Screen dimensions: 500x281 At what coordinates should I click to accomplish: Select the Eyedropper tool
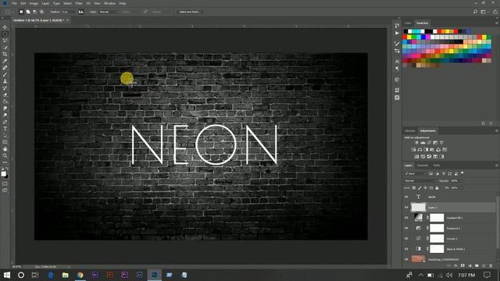tap(5, 61)
